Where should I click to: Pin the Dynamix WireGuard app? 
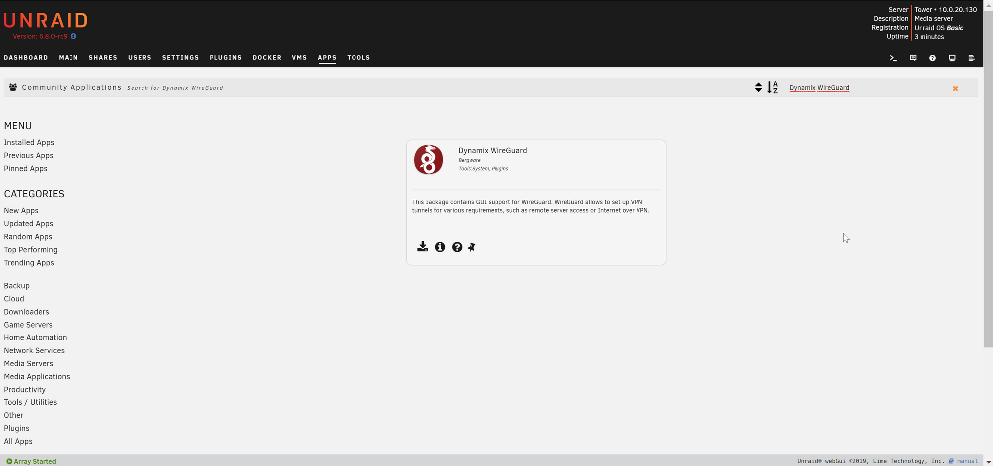(x=472, y=247)
